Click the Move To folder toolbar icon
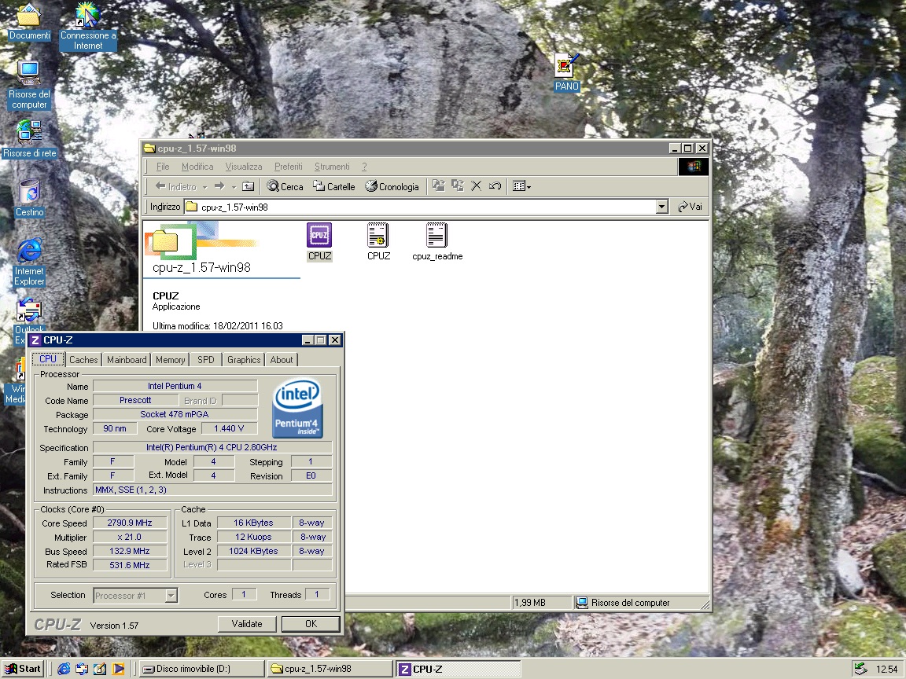Image resolution: width=906 pixels, height=679 pixels. point(439,186)
